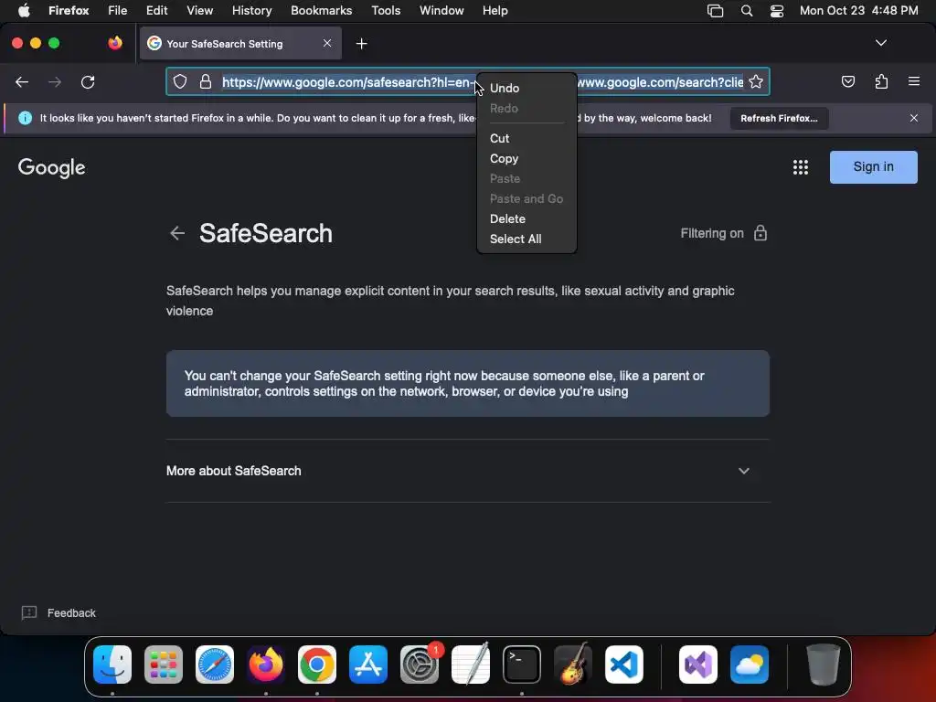This screenshot has width=936, height=702.
Task: Go back with arrow beside SafeSearch heading
Action: (x=177, y=233)
